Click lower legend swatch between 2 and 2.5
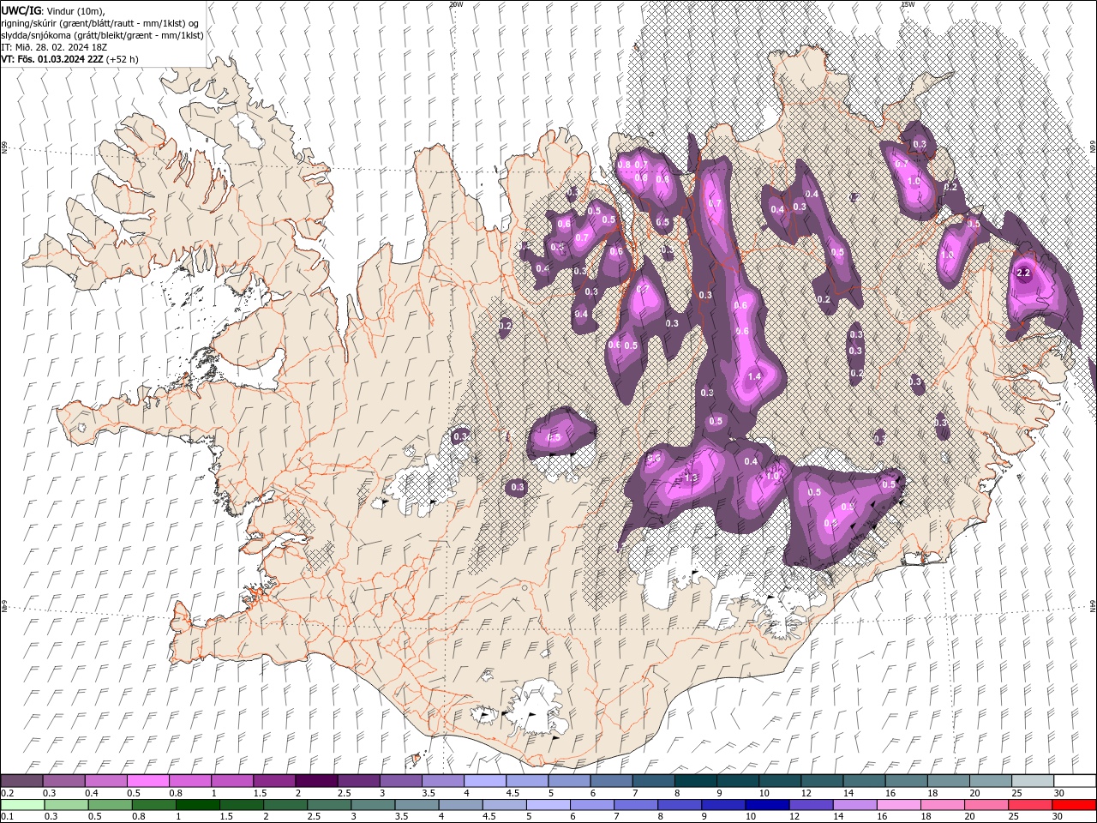 click(285, 805)
